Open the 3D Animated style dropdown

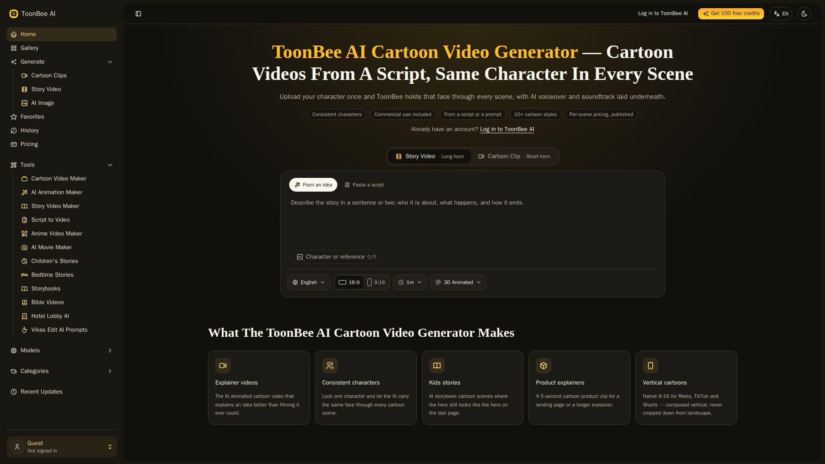458,282
